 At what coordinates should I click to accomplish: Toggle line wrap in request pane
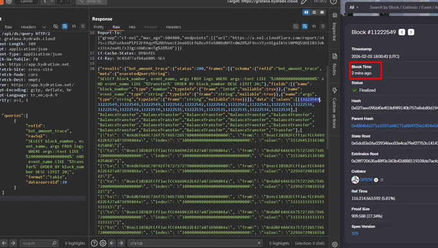click(x=64, y=26)
